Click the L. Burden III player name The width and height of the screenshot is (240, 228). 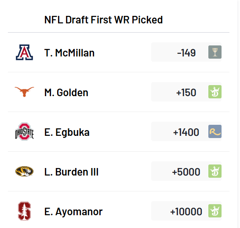71,172
